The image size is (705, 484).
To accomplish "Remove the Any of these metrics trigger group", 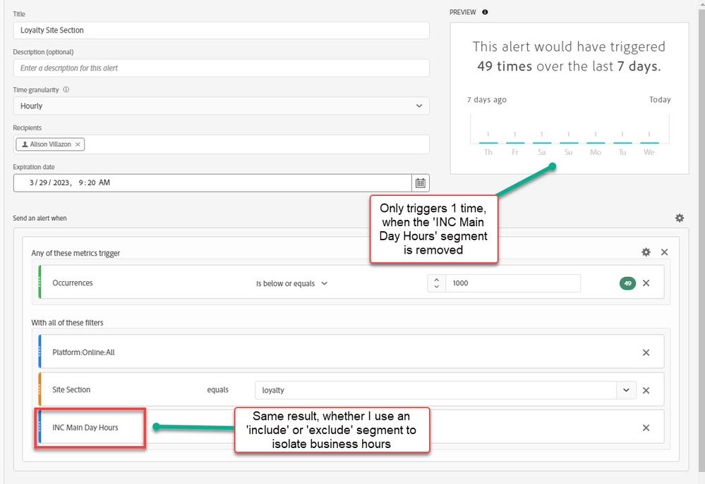I will (x=664, y=252).
